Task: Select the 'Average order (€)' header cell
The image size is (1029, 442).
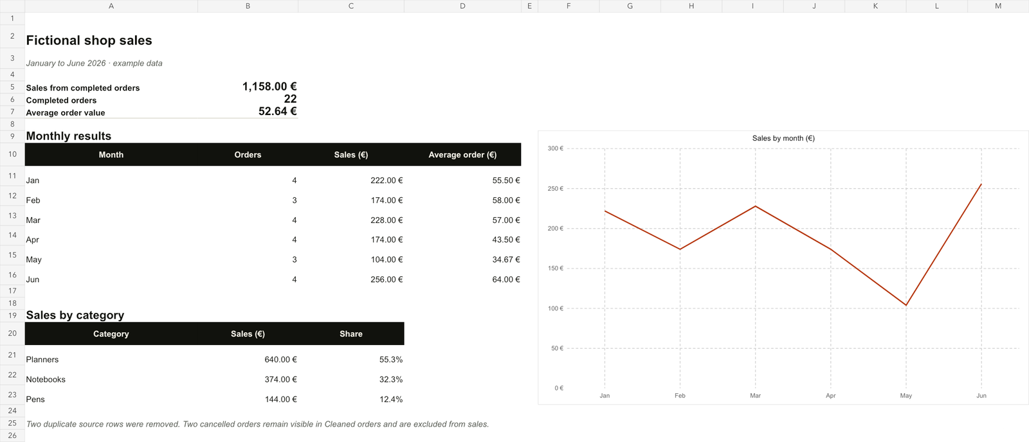Action: 462,155
